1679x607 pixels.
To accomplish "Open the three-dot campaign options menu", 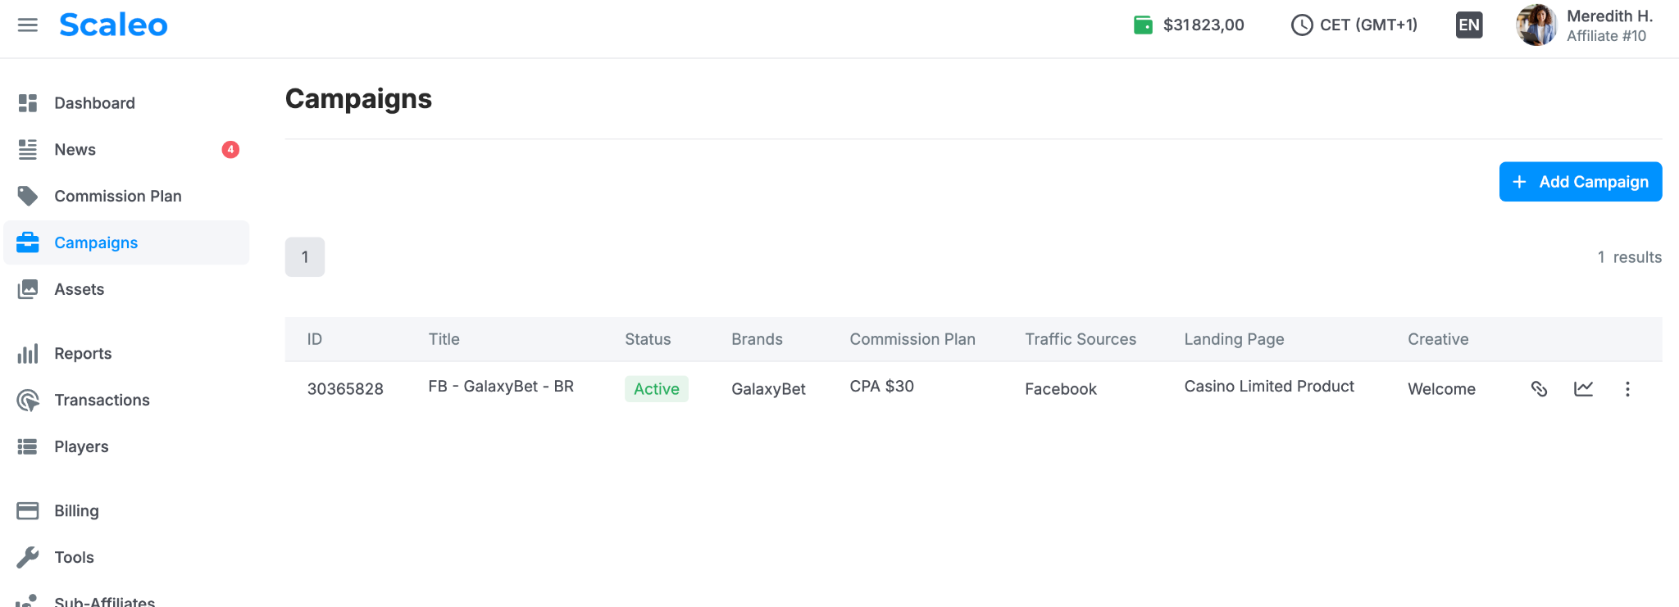I will point(1627,389).
